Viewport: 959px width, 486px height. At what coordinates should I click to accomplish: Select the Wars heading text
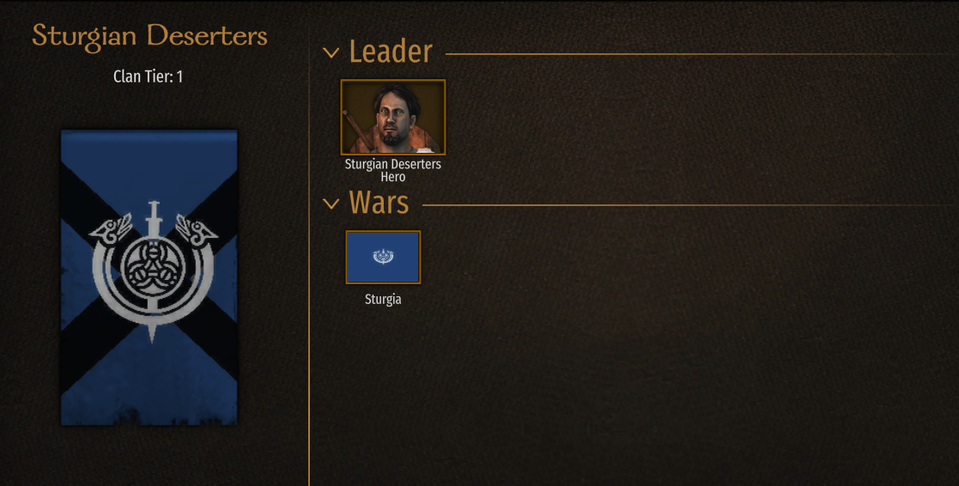(x=379, y=203)
